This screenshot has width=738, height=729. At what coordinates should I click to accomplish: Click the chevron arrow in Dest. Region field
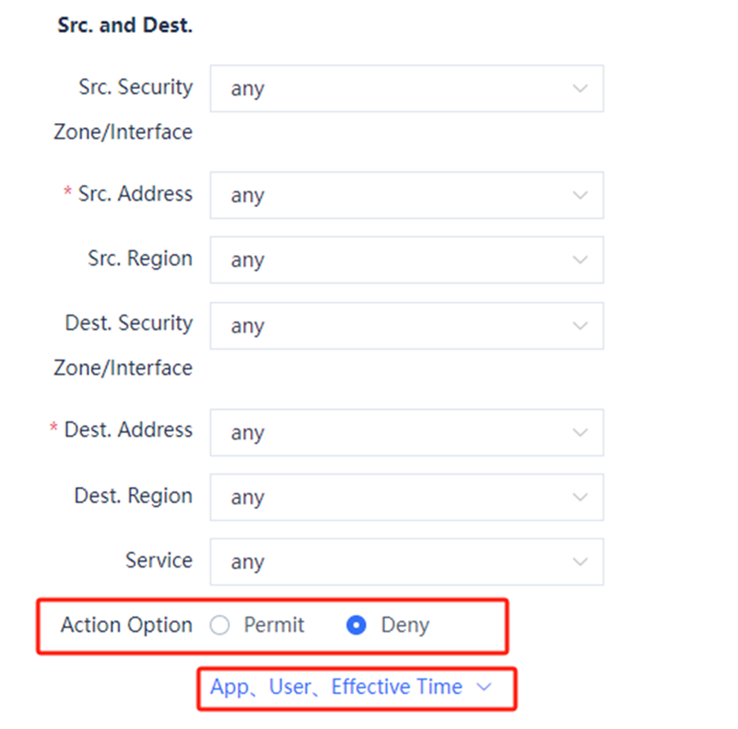pyautogui.click(x=581, y=497)
